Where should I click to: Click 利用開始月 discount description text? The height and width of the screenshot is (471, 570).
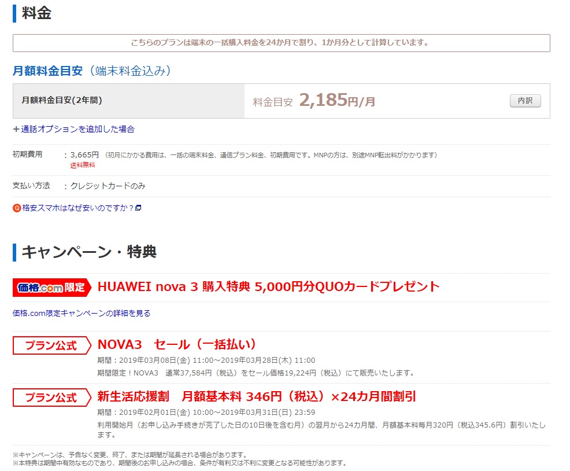[x=321, y=430]
